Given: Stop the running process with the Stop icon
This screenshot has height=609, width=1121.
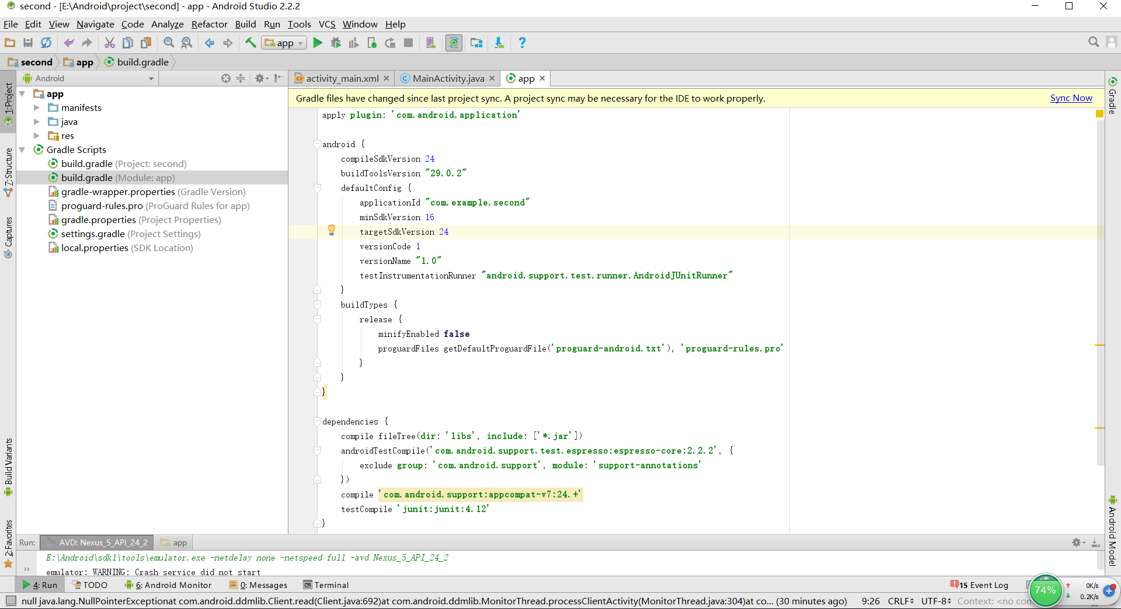Looking at the screenshot, I should pyautogui.click(x=409, y=43).
